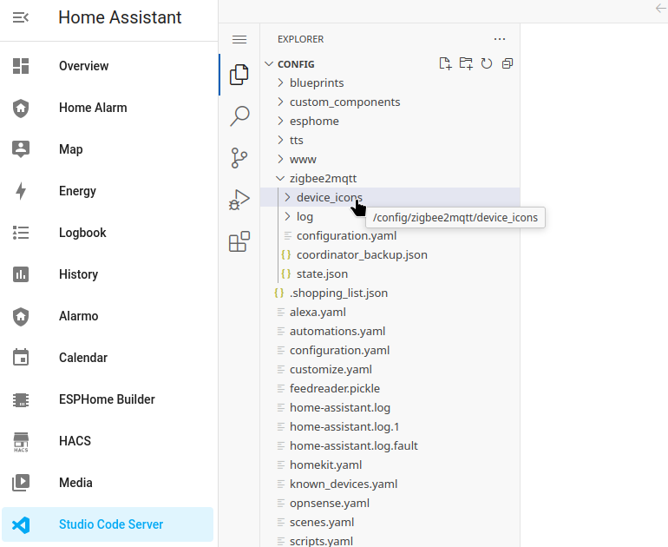Screen dimensions: 668x547
Task: Collapse the Home Assistant sidebar menu icon
Action: tap(21, 17)
